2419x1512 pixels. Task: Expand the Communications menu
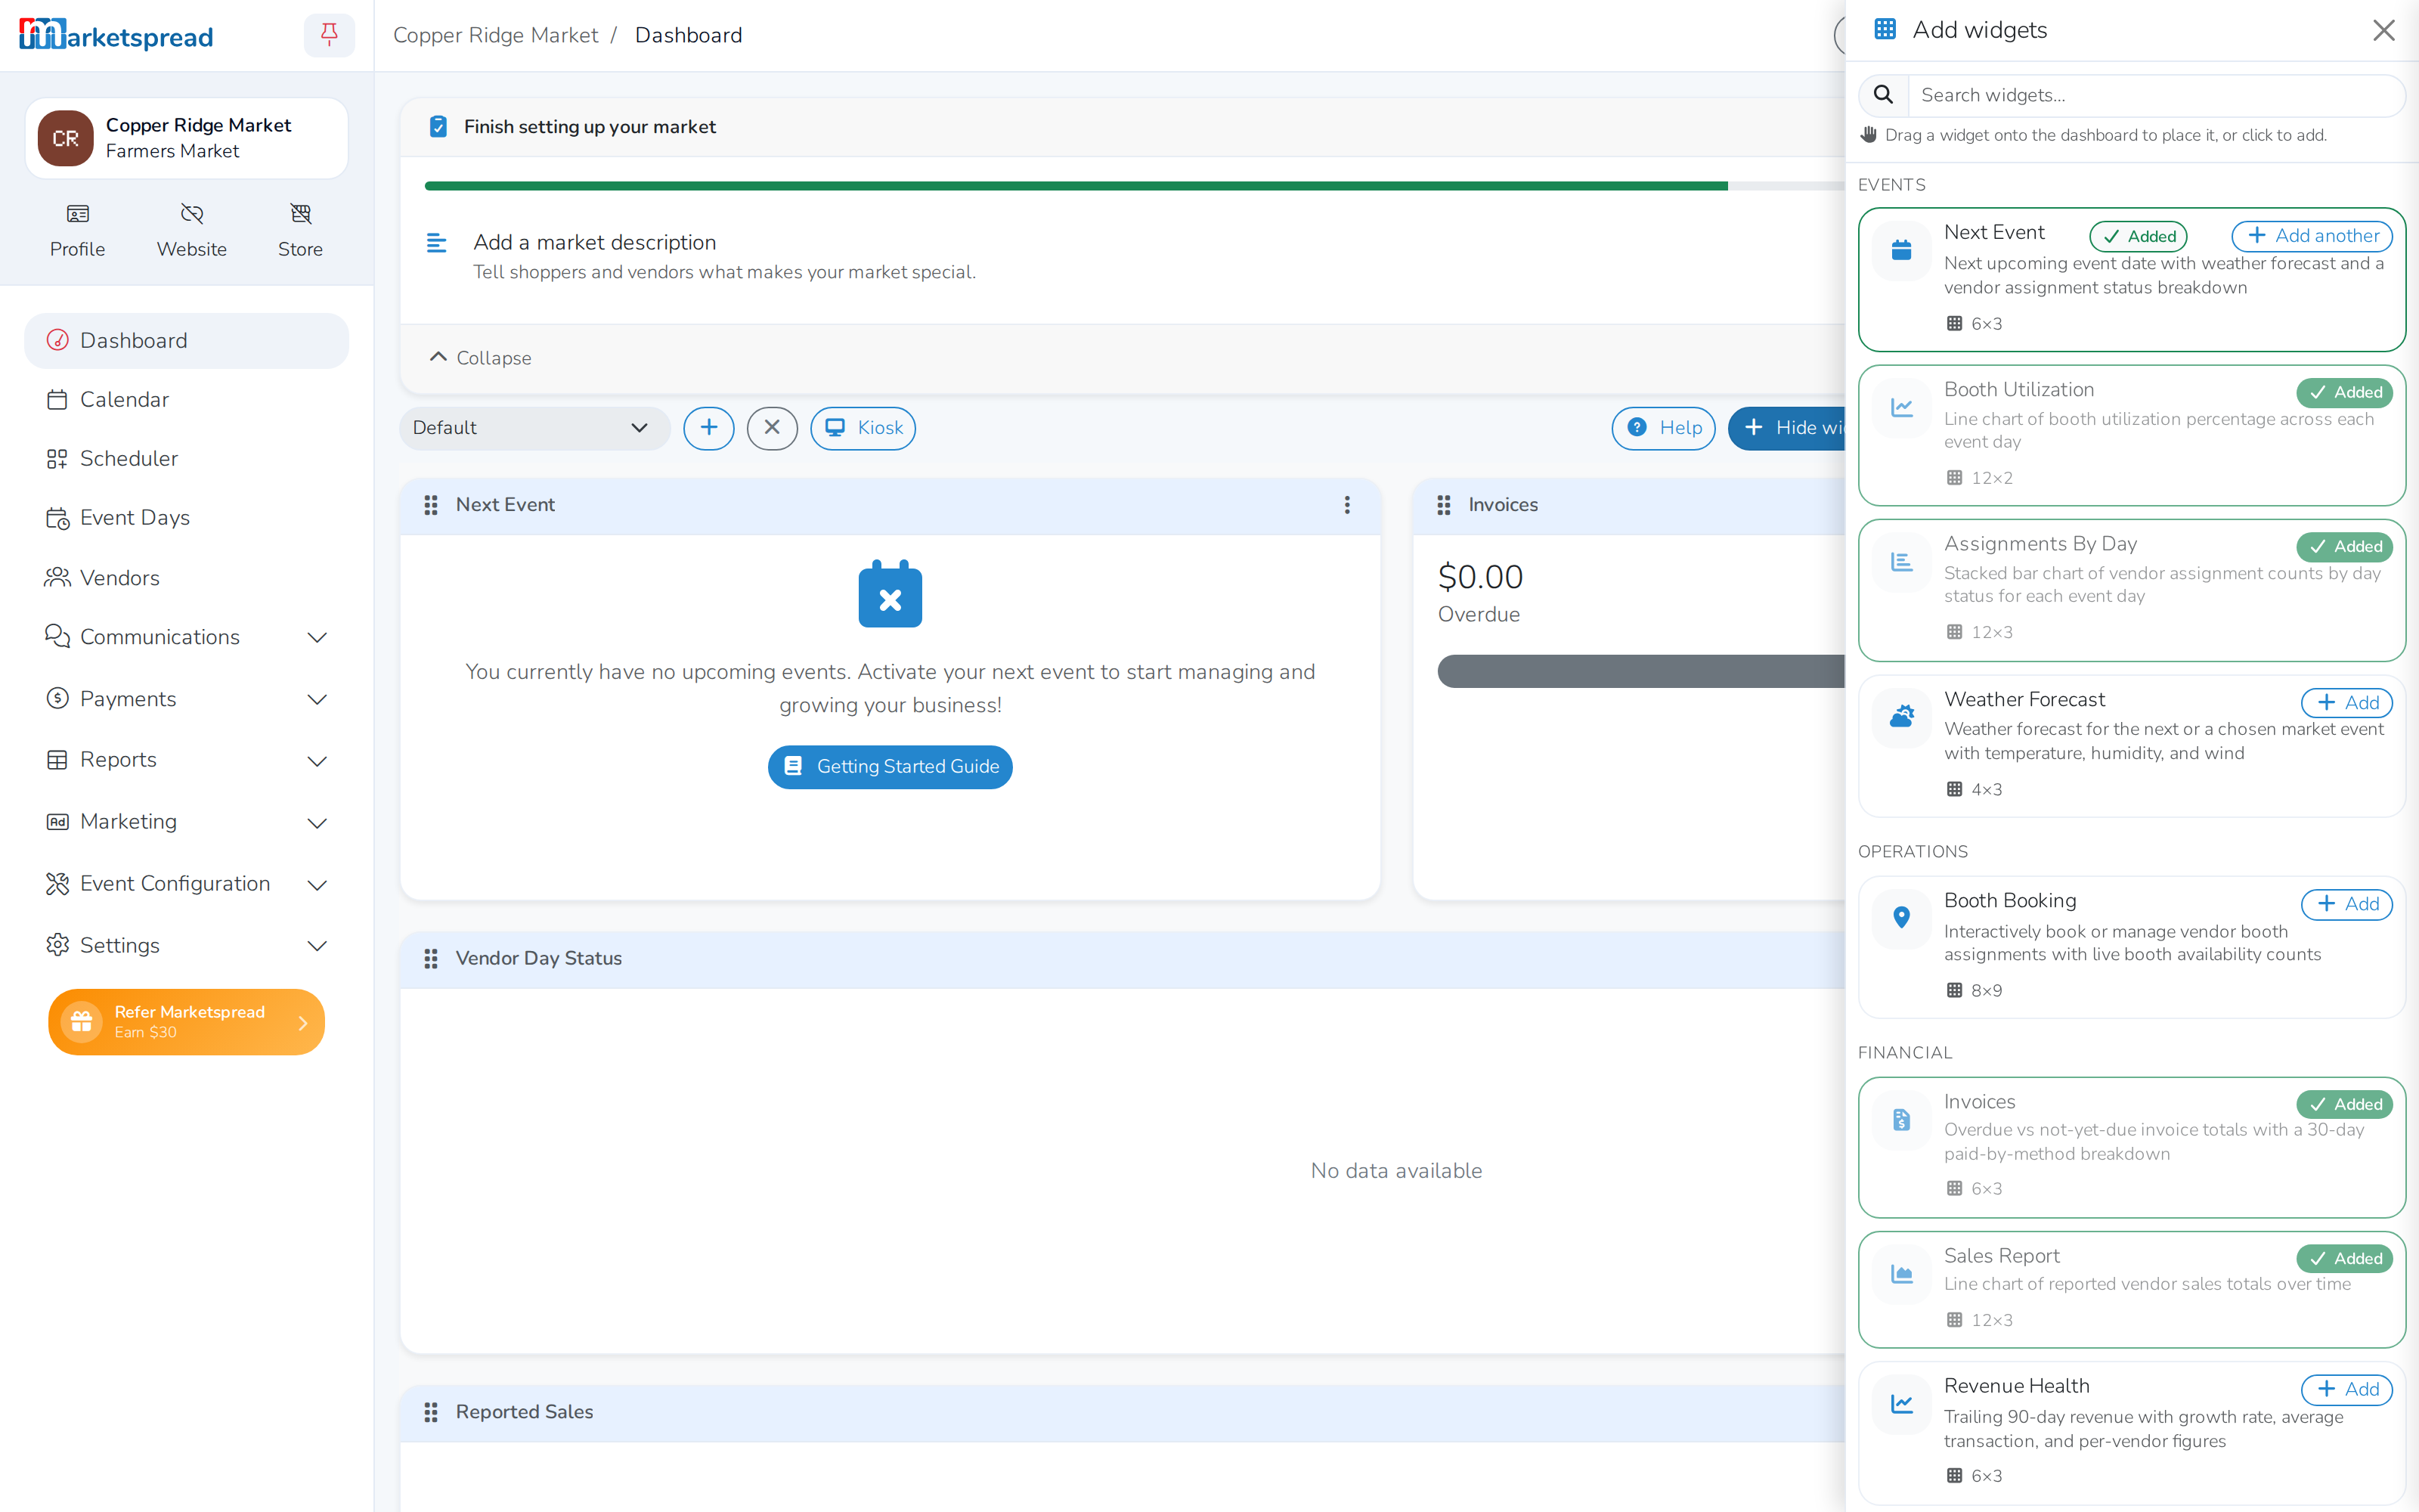(187, 637)
